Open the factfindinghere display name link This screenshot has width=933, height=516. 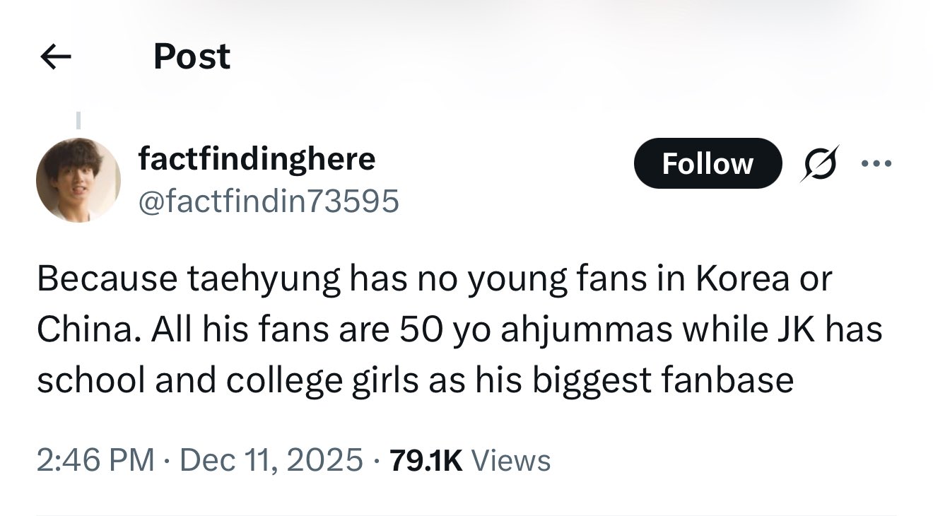[x=257, y=159]
